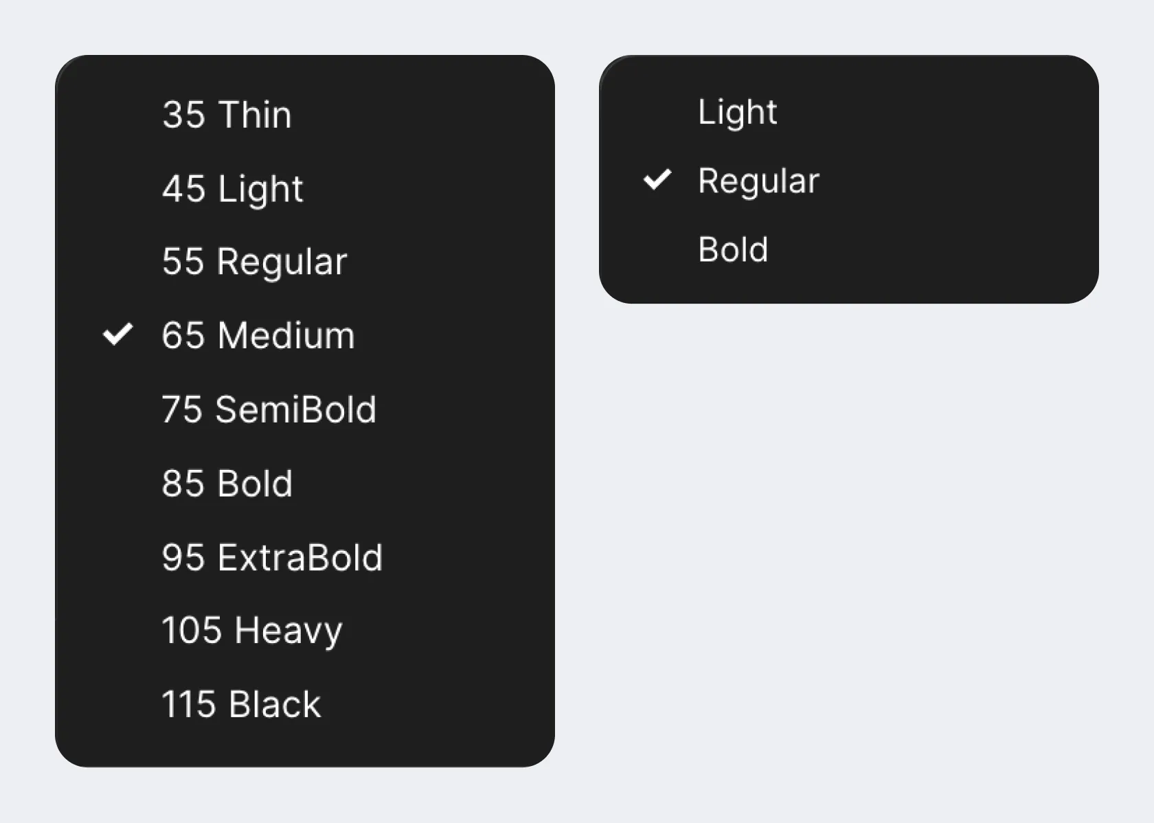The width and height of the screenshot is (1154, 823).
Task: Click the number 35 before Thin
Action: point(183,114)
